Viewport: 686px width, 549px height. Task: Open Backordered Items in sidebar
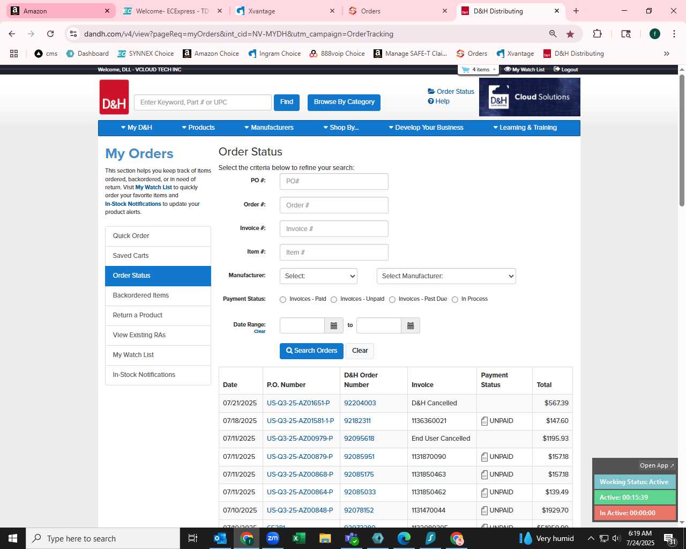pos(158,295)
